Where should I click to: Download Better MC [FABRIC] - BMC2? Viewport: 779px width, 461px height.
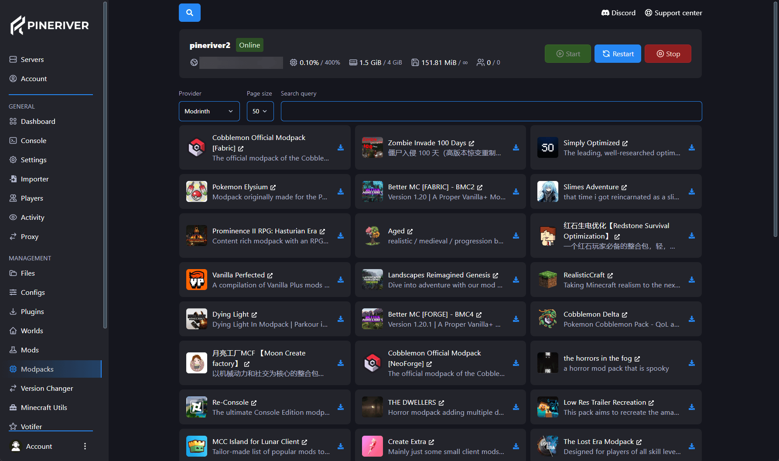pos(516,192)
